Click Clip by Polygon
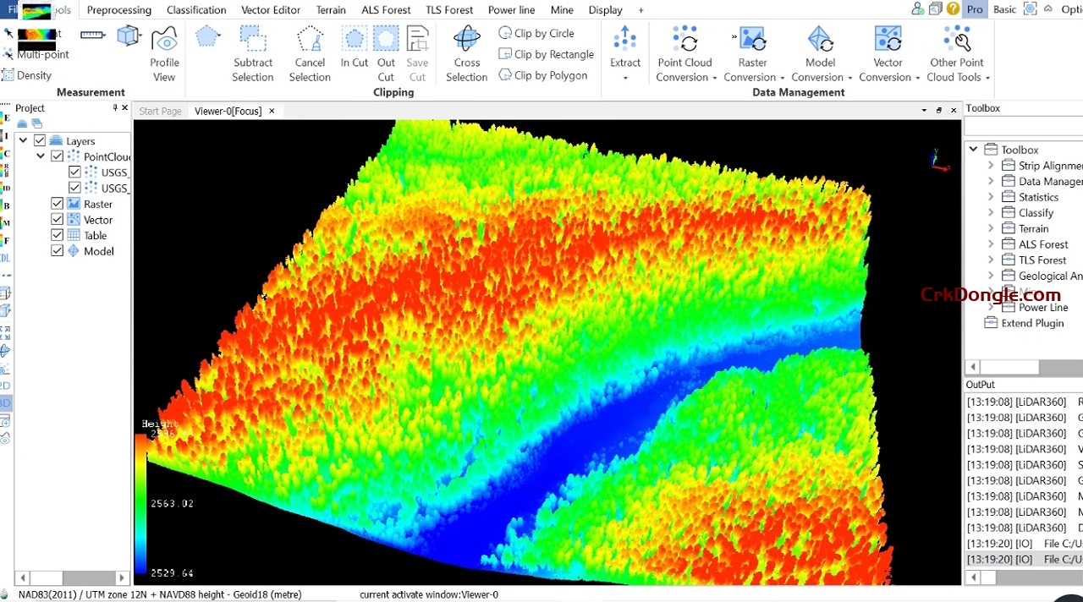The image size is (1083, 602). click(545, 75)
